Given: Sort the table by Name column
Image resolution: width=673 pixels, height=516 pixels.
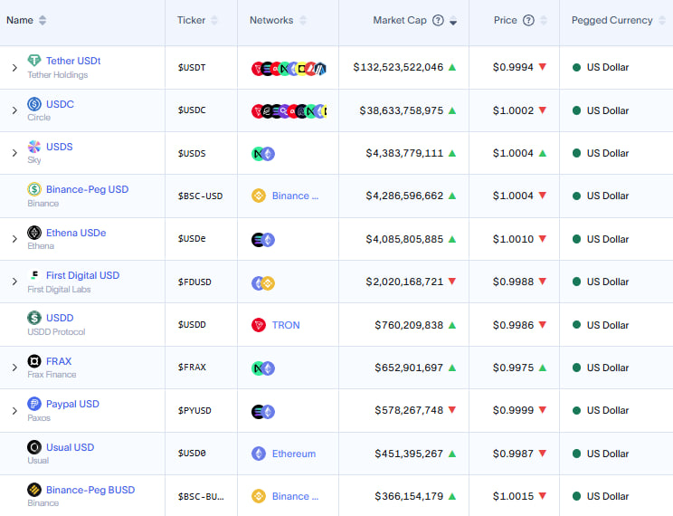Looking at the screenshot, I should (x=42, y=20).
